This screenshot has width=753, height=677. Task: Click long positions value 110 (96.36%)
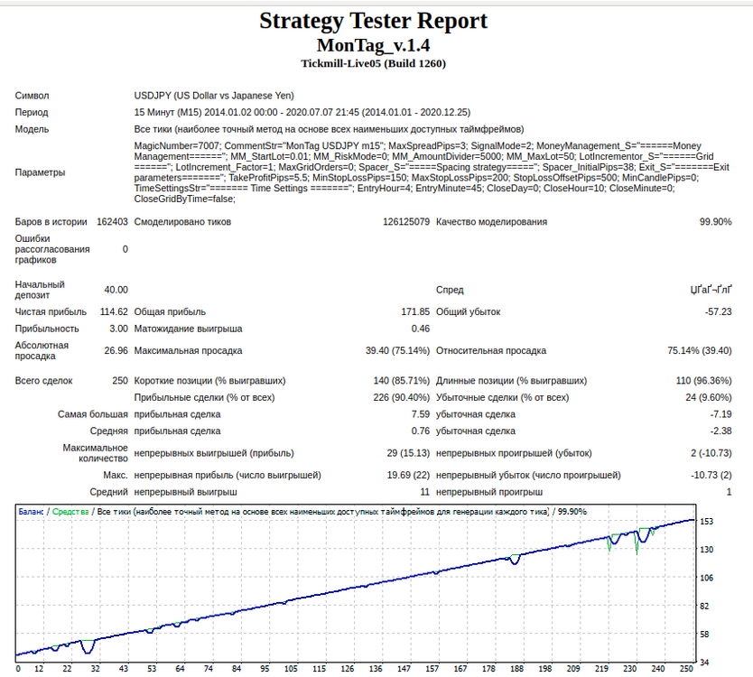tap(704, 381)
